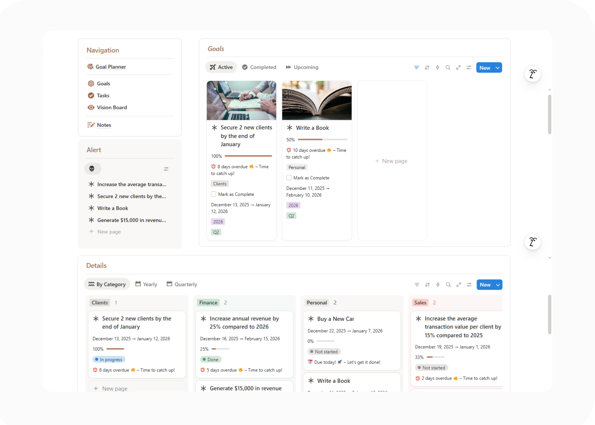Expand the Goals New button dropdown arrow
Image resolution: width=595 pixels, height=425 pixels.
(x=497, y=68)
